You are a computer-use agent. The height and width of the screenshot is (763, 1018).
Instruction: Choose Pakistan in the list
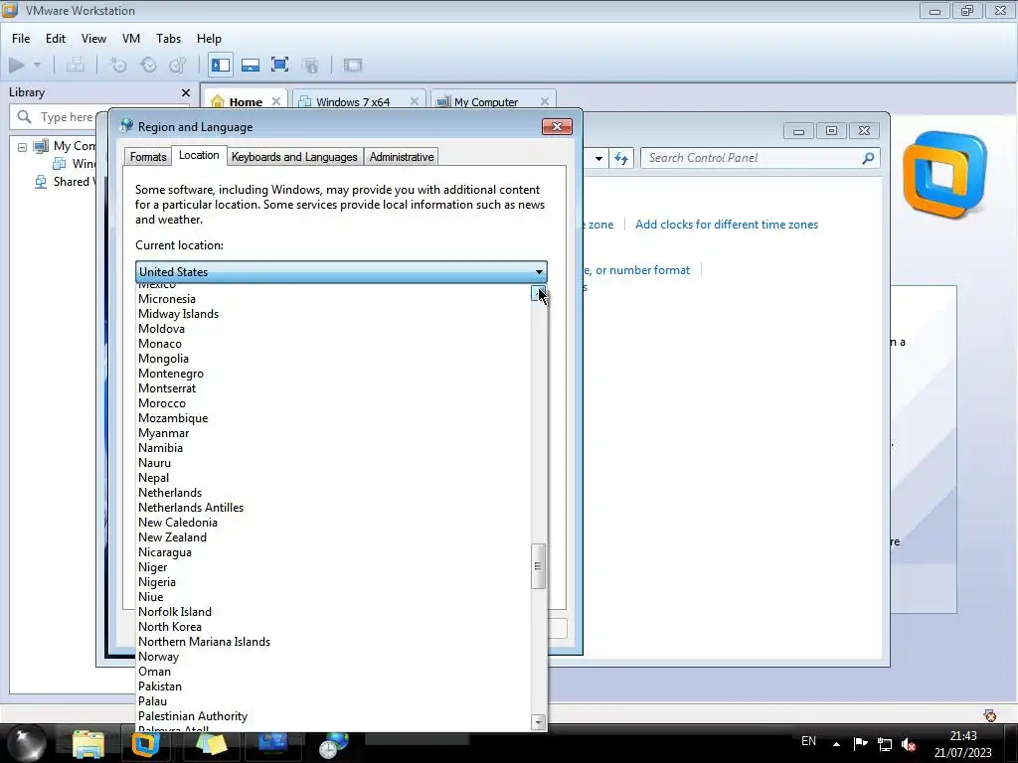(x=334, y=687)
